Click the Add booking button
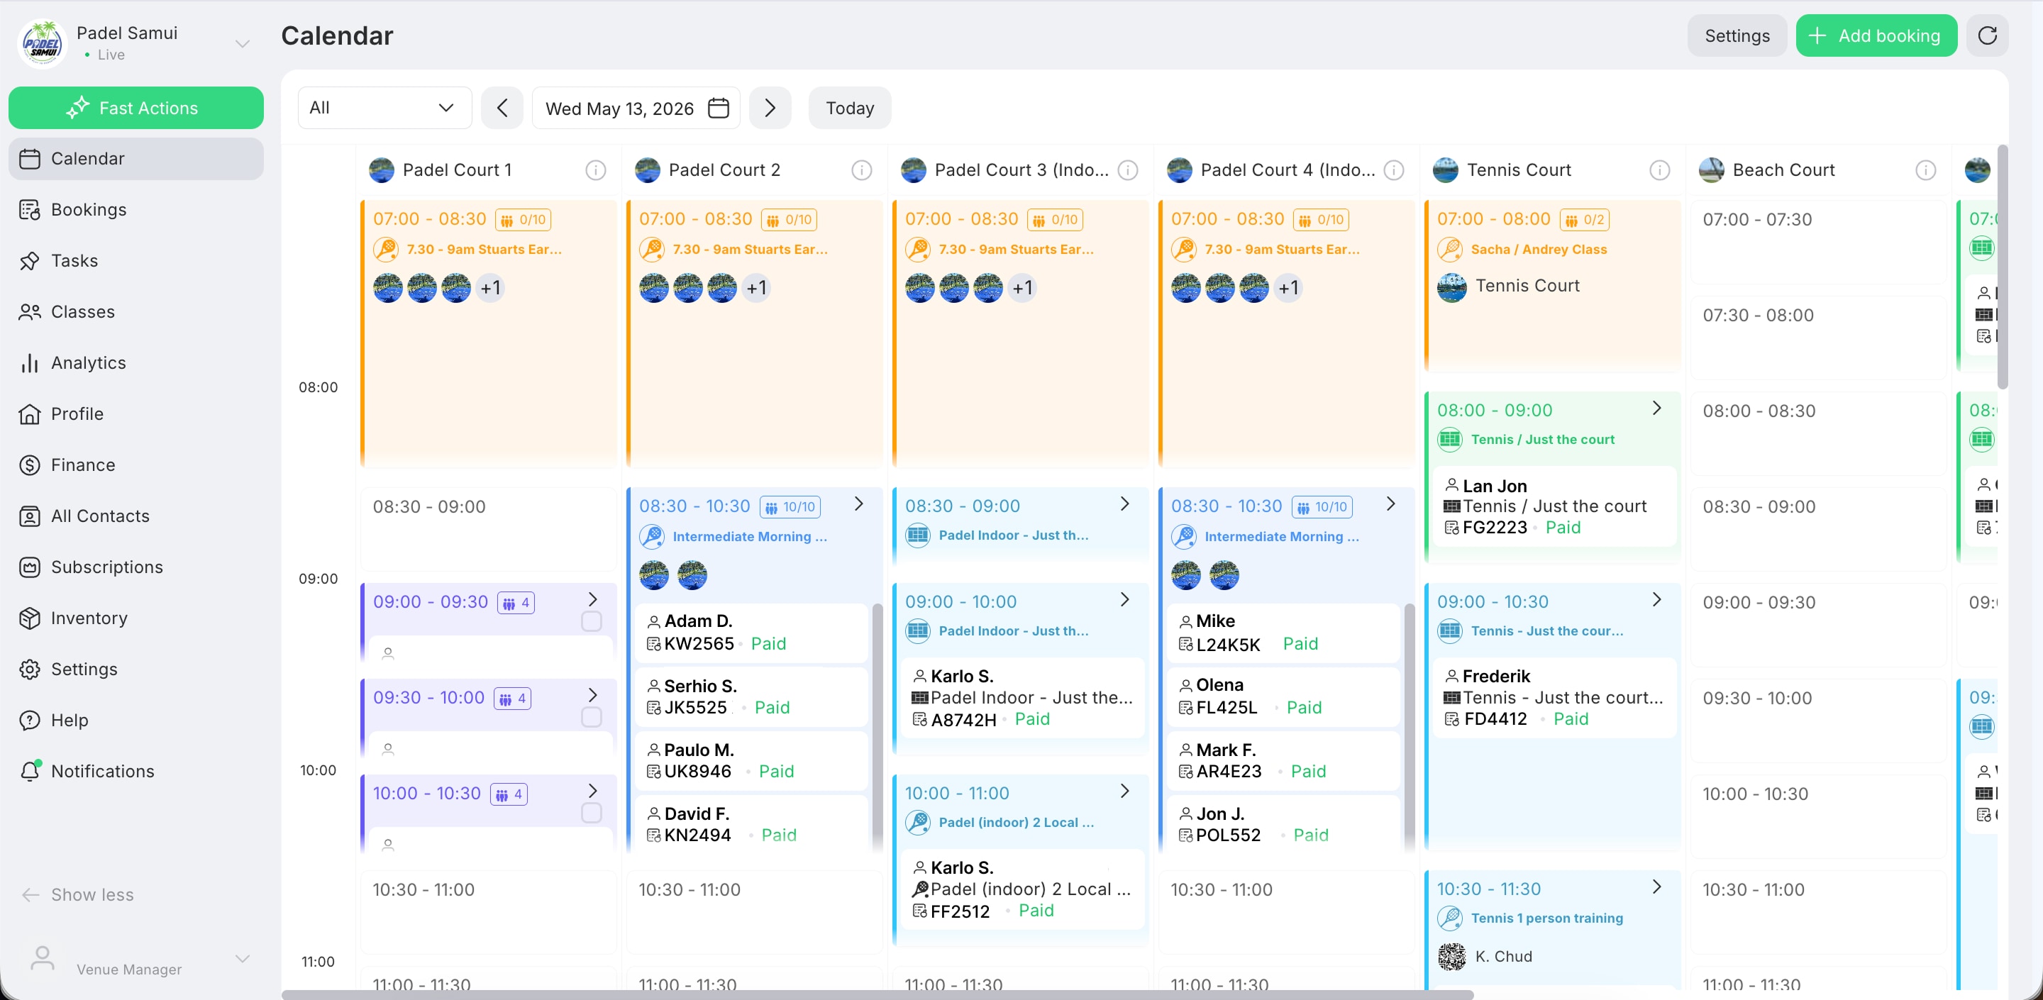Viewport: 2043px width, 1000px height. (x=1876, y=35)
